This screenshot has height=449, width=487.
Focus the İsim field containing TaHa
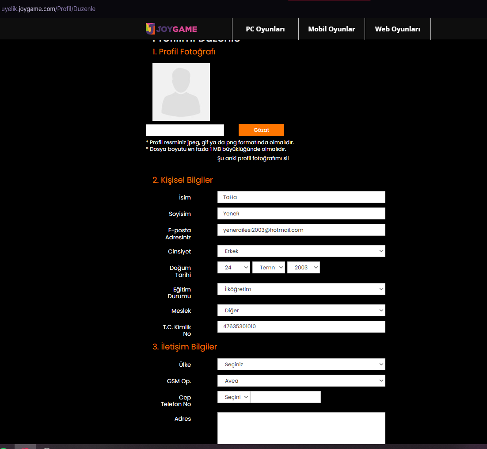pos(301,197)
